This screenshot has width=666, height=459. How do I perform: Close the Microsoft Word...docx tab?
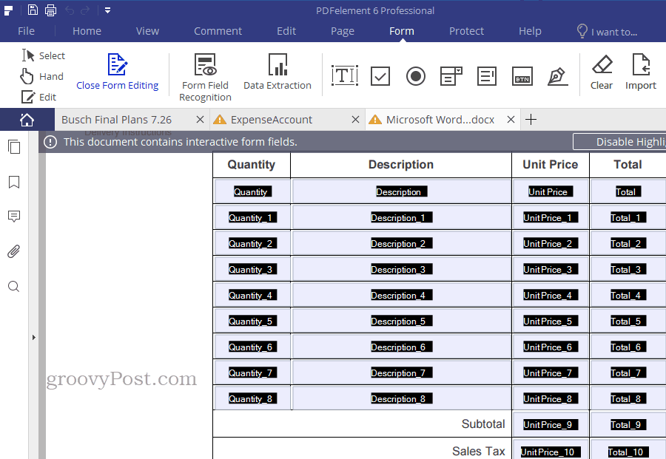(511, 120)
